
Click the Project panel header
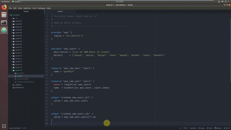(x=26, y=11)
